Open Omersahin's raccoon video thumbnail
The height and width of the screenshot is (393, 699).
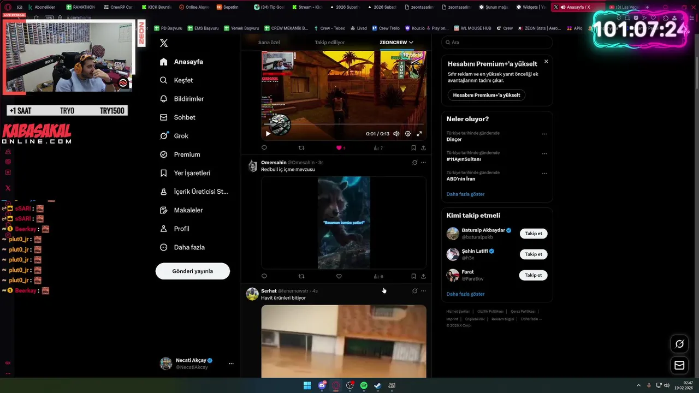click(344, 223)
